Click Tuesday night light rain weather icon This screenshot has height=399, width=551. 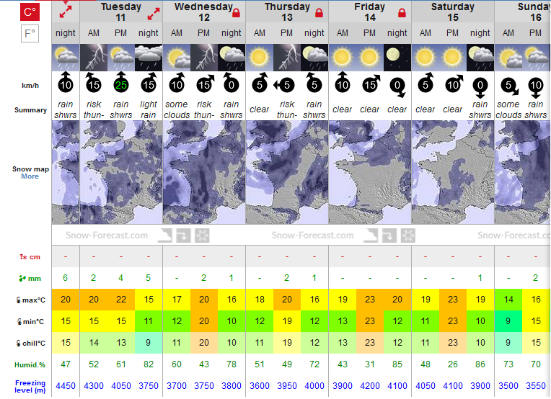coord(149,58)
